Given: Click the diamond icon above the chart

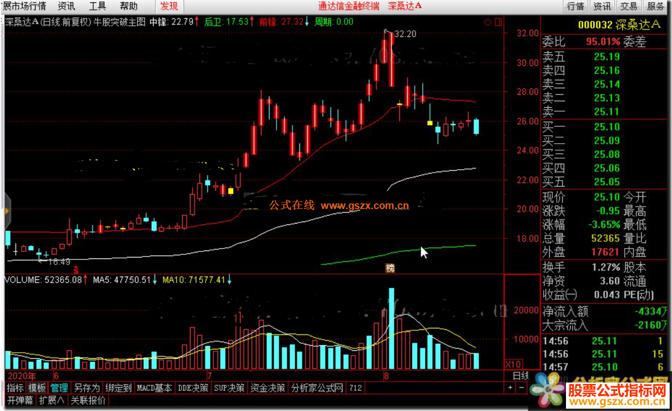Looking at the screenshot, I should (x=488, y=22).
